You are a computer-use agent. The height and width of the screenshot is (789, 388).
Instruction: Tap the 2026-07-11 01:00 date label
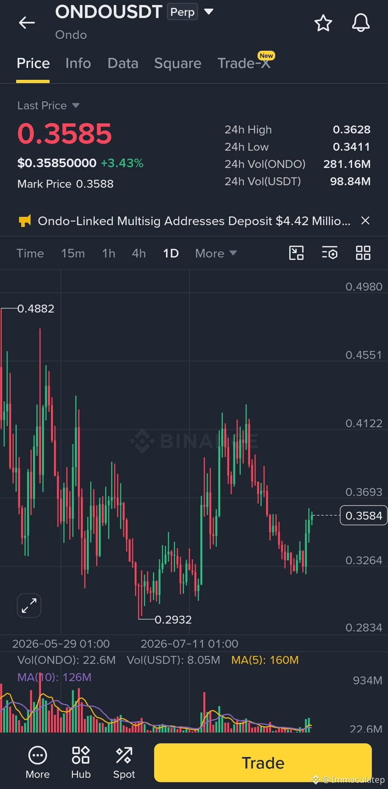tap(189, 643)
